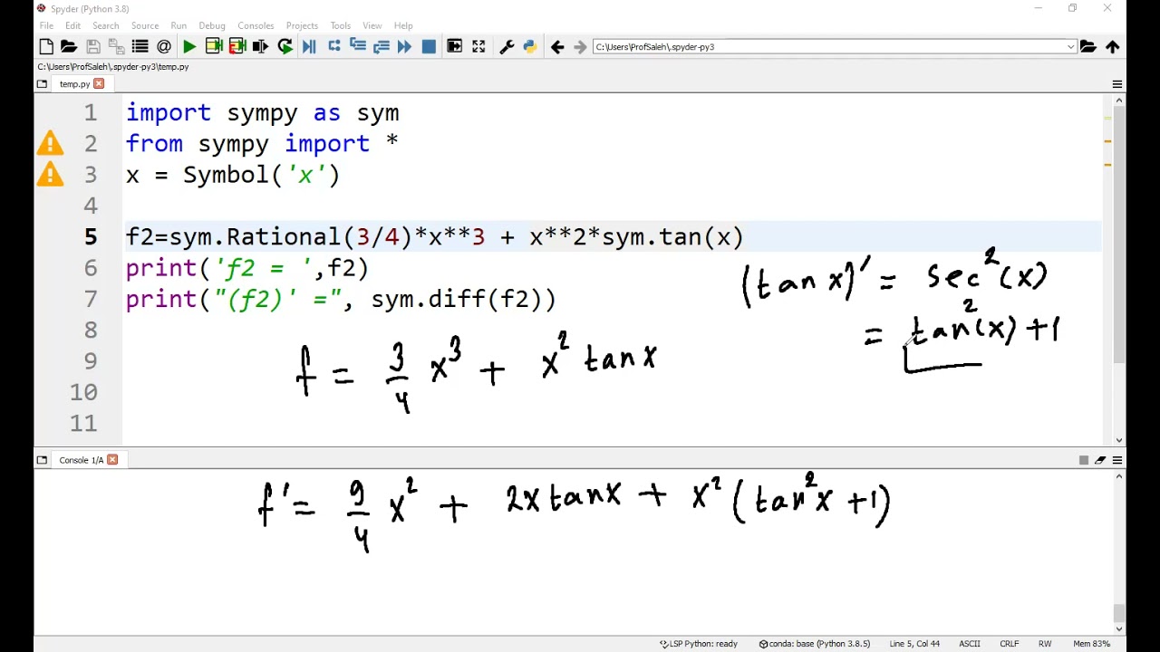This screenshot has width=1160, height=652.
Task: Click the CRLF line ending indicator
Action: [x=1009, y=644]
